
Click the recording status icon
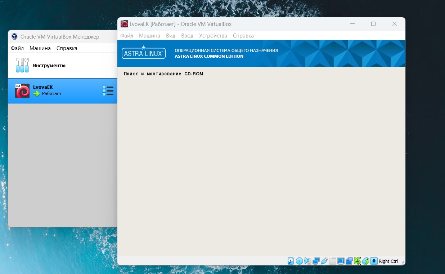pos(349,261)
